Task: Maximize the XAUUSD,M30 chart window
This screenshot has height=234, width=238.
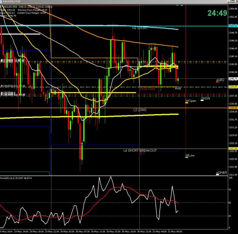Action: pos(232,2)
